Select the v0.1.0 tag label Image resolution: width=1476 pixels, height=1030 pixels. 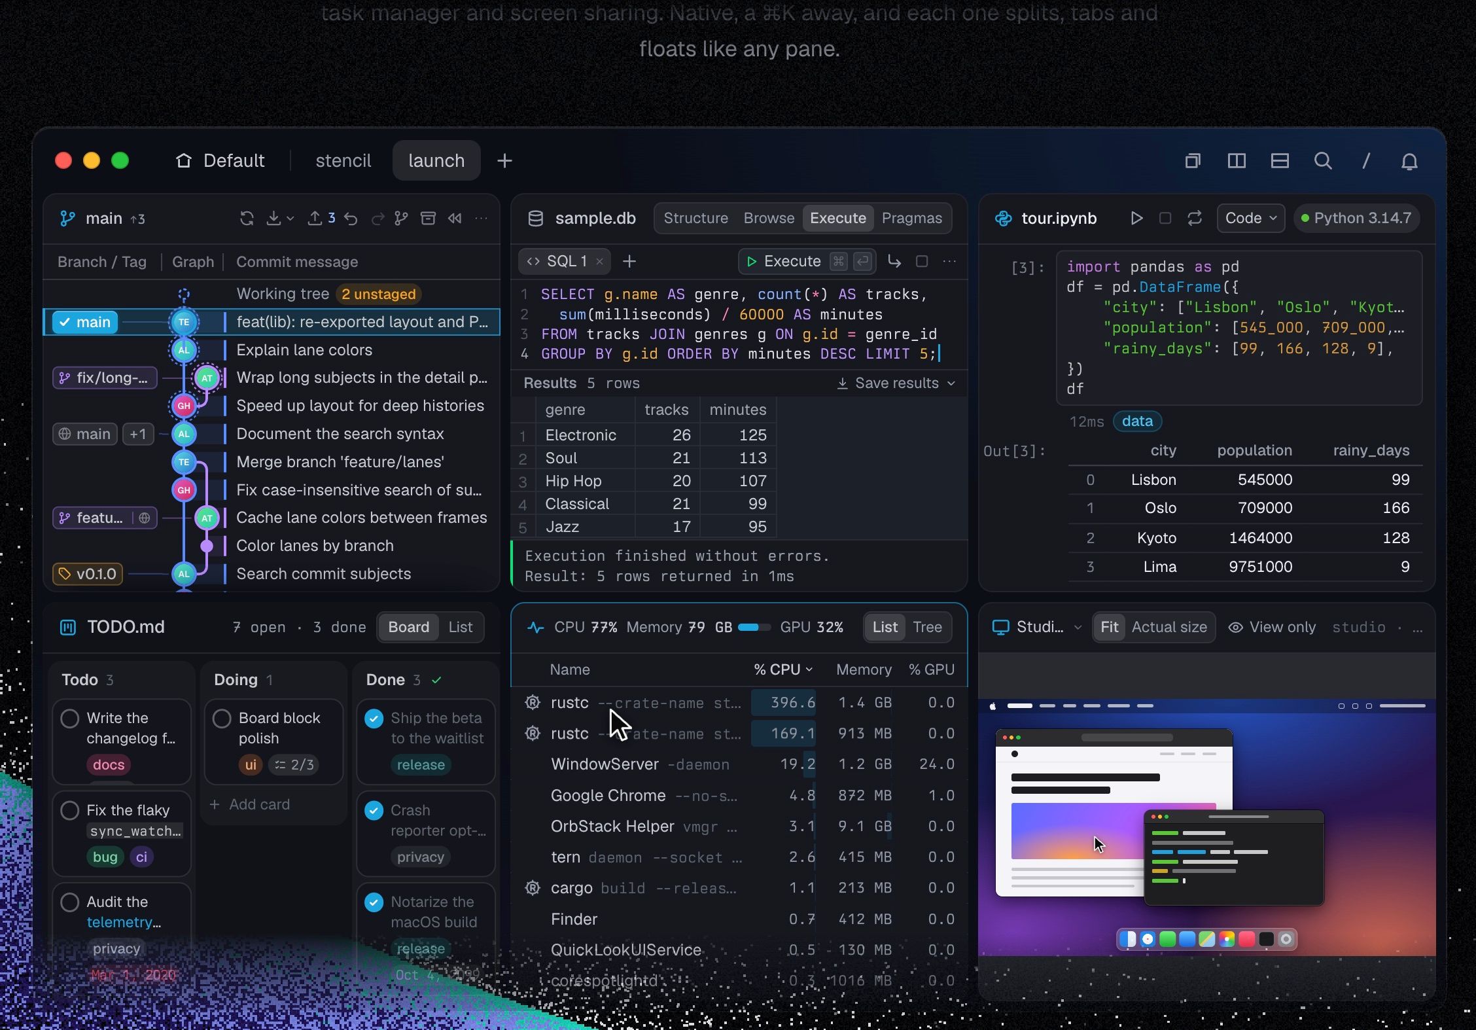pos(88,575)
